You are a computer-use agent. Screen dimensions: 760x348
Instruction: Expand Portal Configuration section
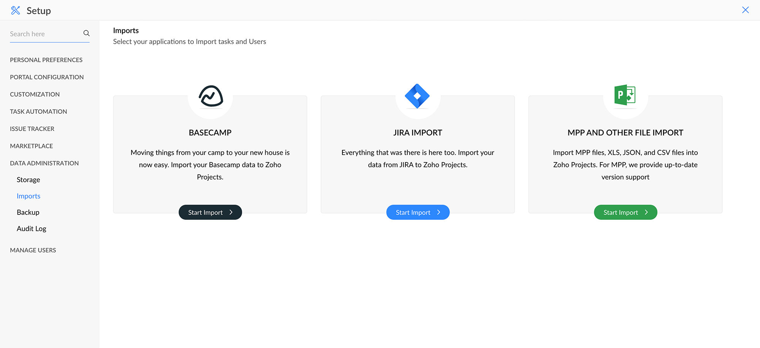pyautogui.click(x=47, y=77)
